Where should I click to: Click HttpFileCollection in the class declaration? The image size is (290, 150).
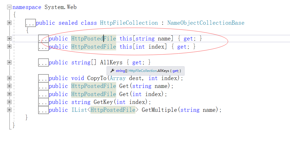(129, 23)
